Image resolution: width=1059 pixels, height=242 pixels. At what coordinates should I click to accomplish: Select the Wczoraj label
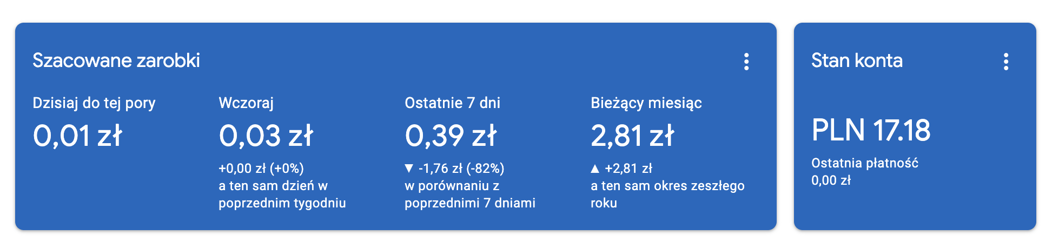[246, 103]
